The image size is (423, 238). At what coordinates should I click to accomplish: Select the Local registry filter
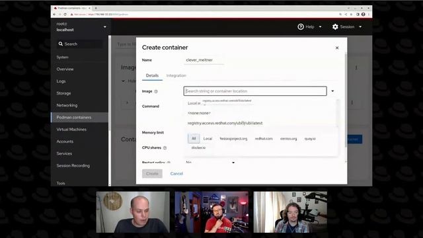point(208,139)
